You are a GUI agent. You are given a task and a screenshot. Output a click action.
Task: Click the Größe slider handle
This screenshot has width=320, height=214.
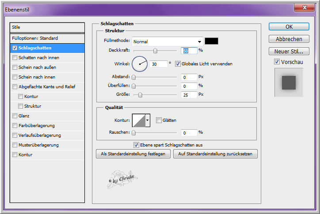pyautogui.click(x=140, y=95)
